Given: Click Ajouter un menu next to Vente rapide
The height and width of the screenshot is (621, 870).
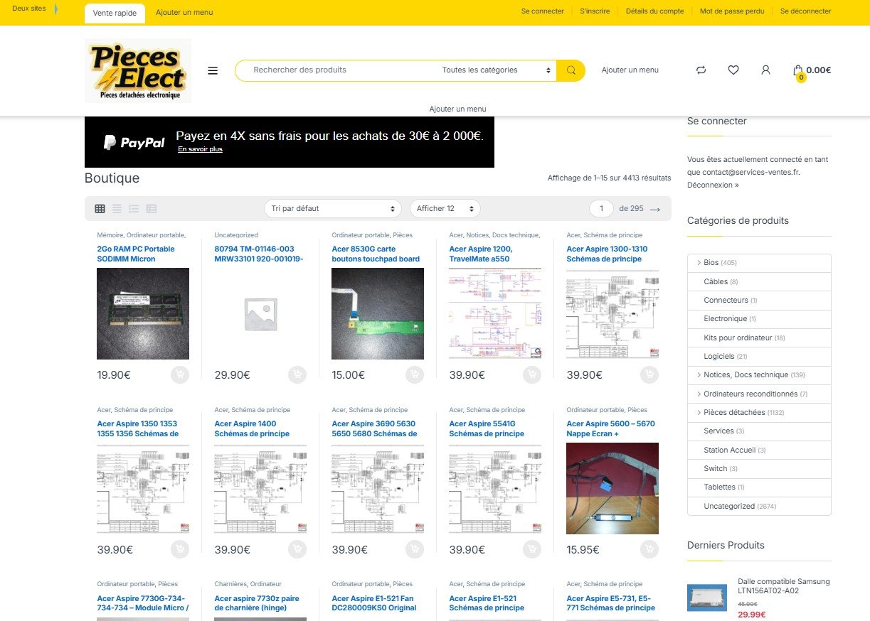Looking at the screenshot, I should (184, 13).
